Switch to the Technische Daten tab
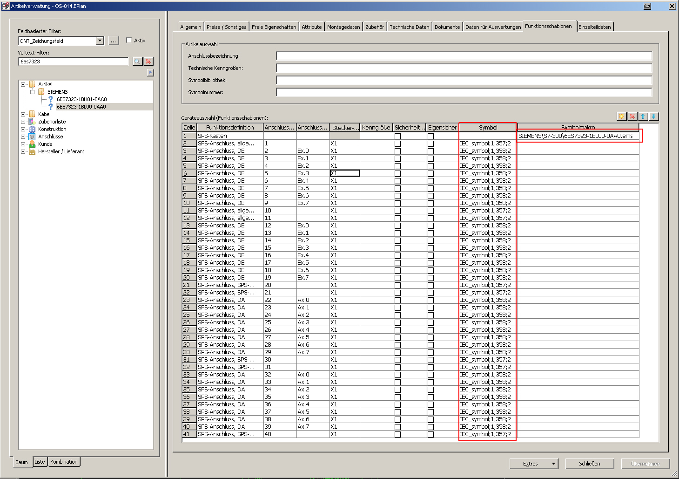This screenshot has height=479, width=679. pyautogui.click(x=409, y=27)
